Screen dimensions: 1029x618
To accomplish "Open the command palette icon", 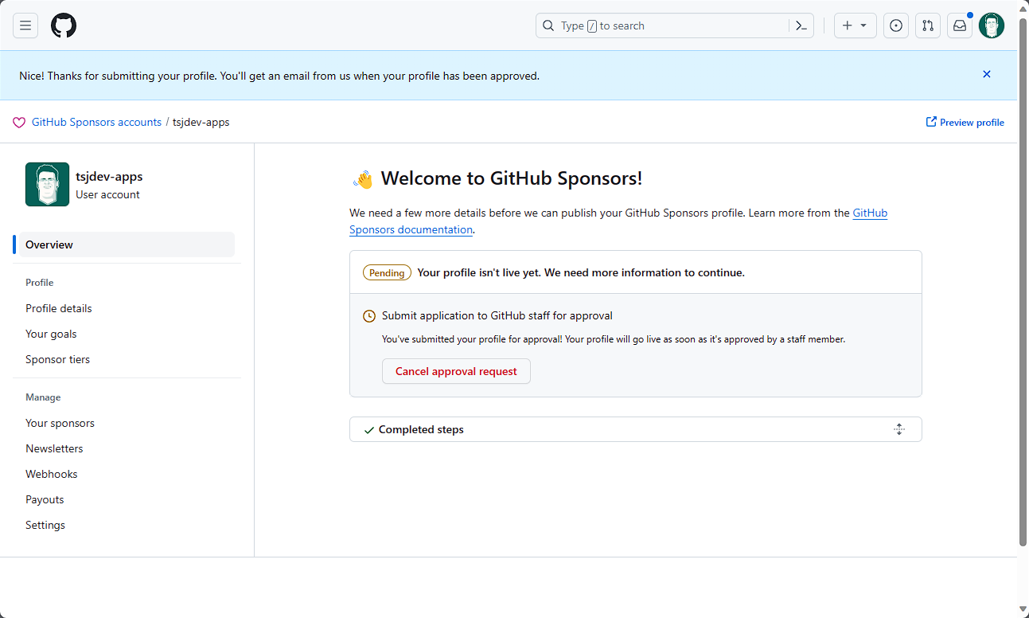I will 801,25.
